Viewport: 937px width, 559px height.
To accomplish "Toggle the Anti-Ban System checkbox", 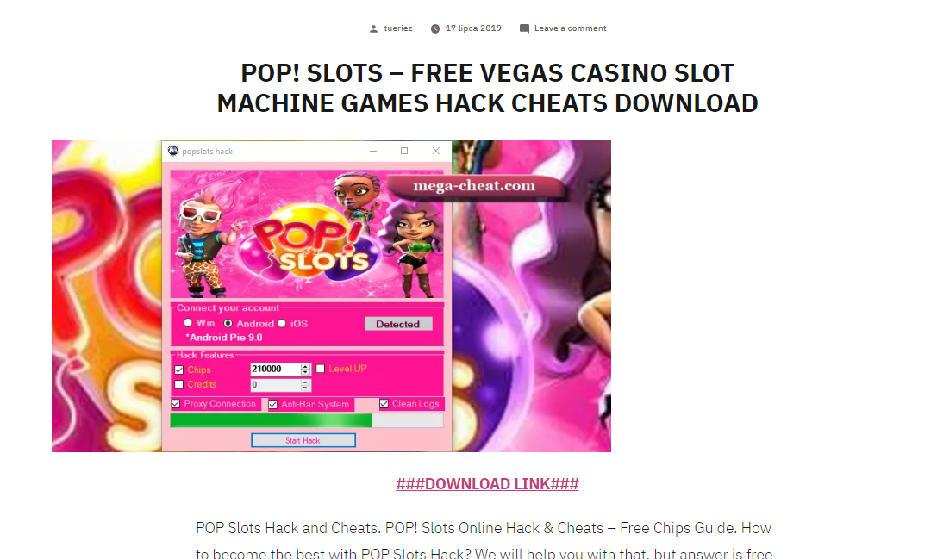I will pyautogui.click(x=272, y=404).
